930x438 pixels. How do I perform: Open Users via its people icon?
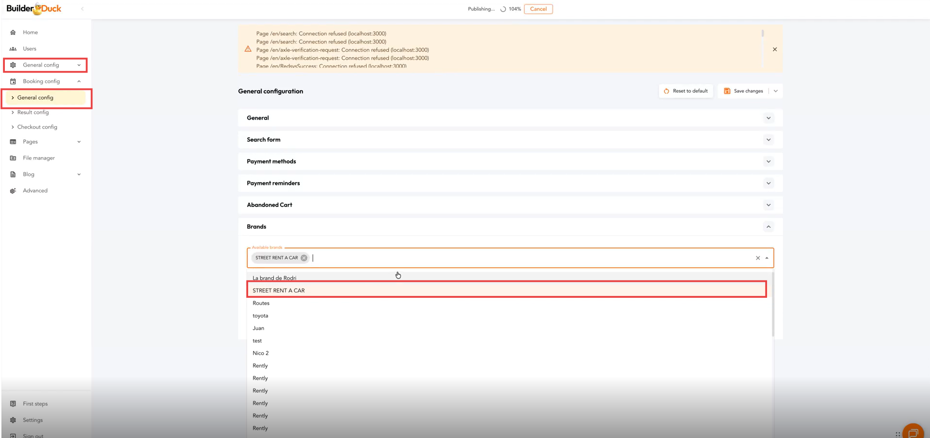13,49
